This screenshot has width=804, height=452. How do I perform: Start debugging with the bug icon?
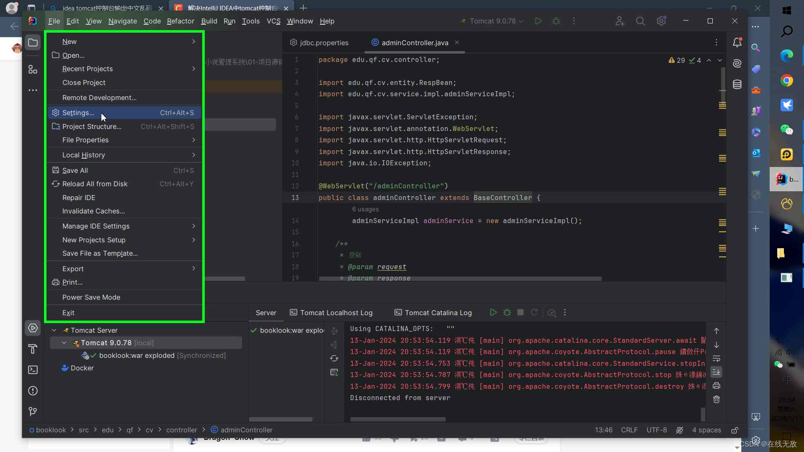(x=556, y=21)
